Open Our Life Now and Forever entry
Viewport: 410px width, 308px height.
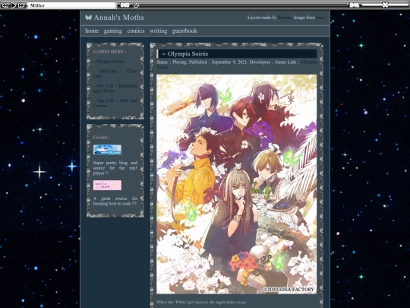pos(115,103)
